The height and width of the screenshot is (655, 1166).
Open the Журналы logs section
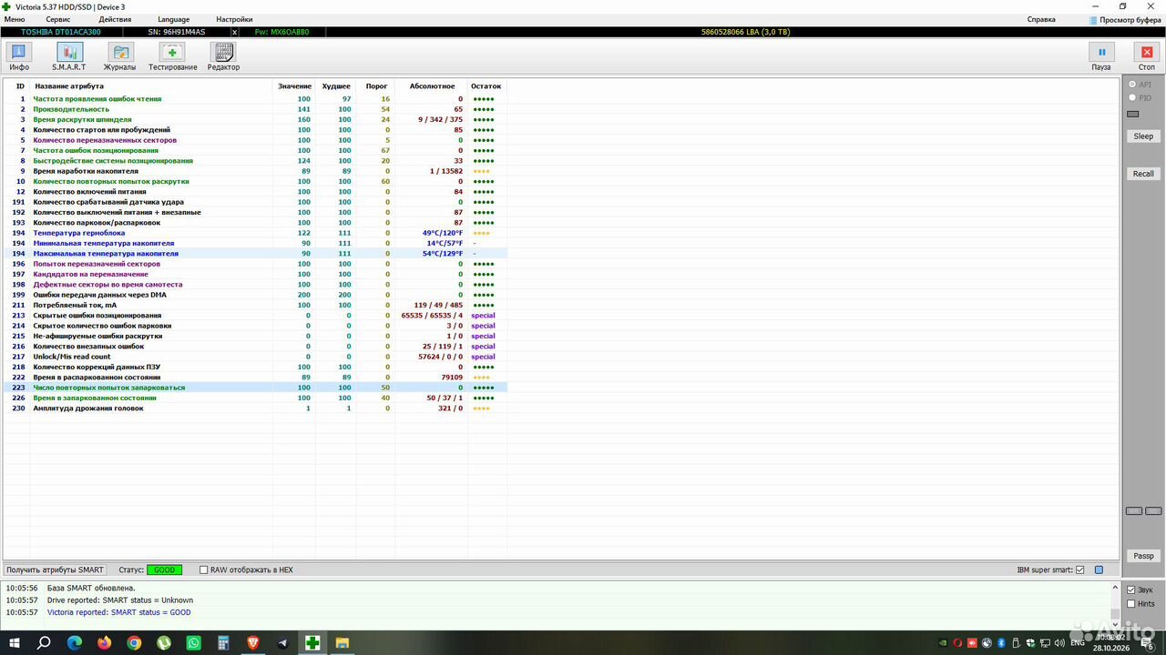(x=119, y=56)
